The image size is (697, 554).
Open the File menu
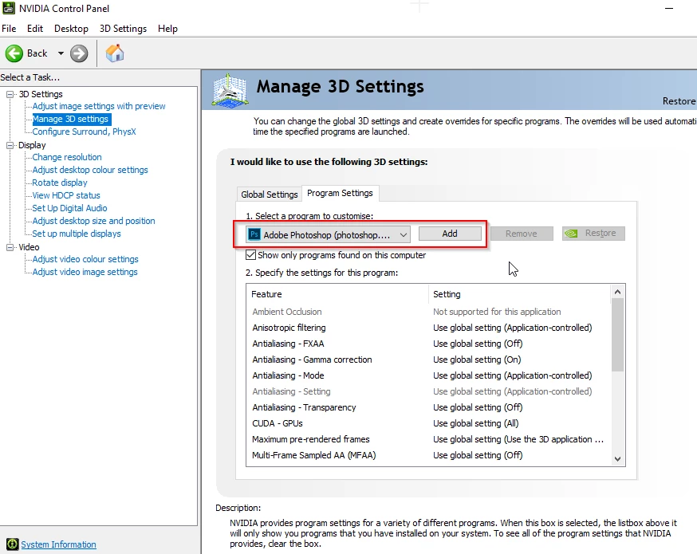coord(9,29)
